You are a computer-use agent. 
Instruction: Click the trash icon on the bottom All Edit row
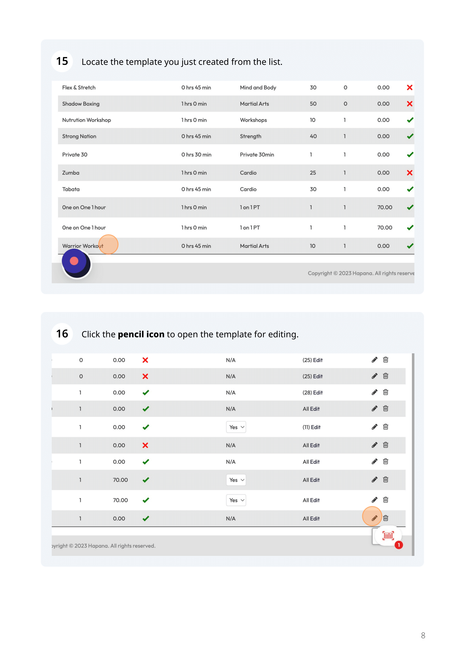point(386,518)
